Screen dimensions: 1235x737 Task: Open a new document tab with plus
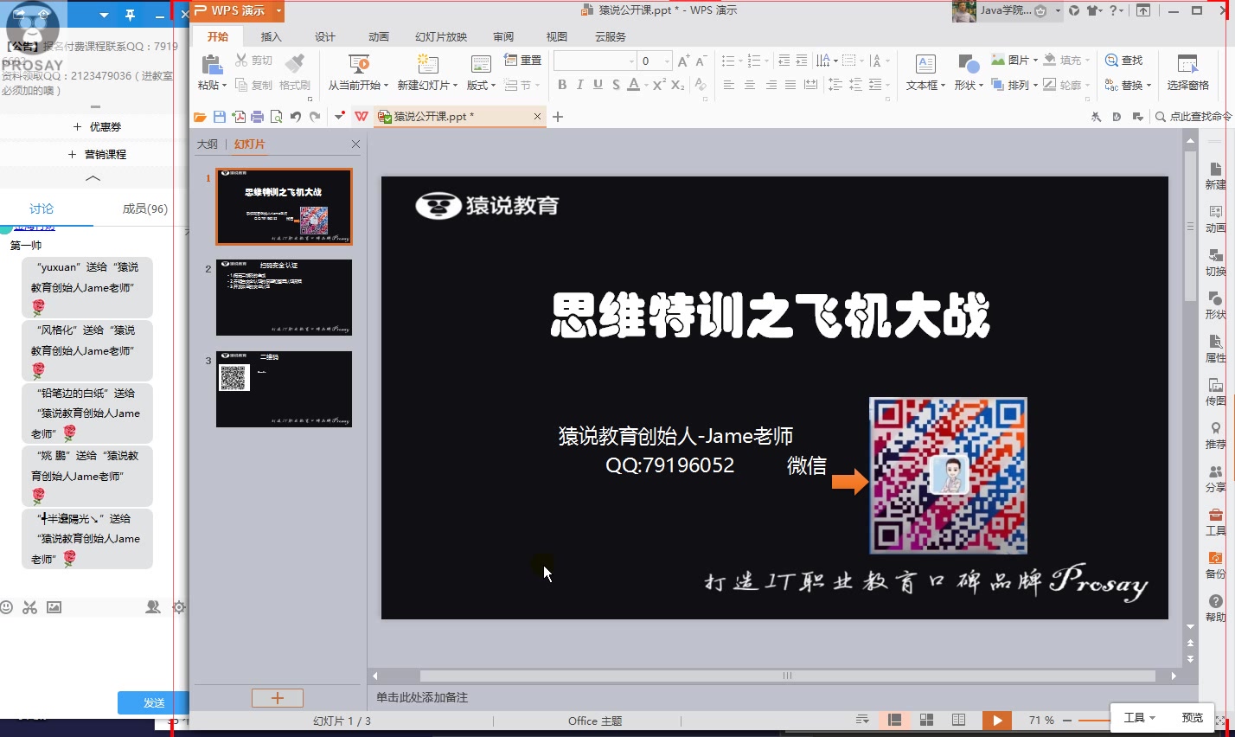[558, 117]
